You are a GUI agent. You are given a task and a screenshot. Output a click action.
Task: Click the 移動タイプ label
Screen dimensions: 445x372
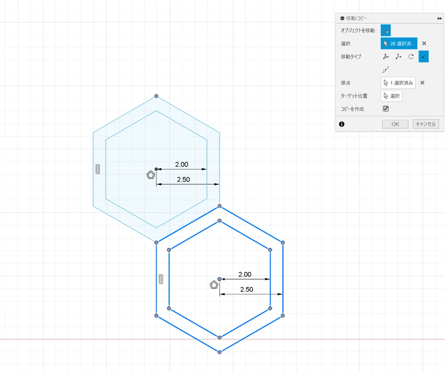click(x=351, y=56)
